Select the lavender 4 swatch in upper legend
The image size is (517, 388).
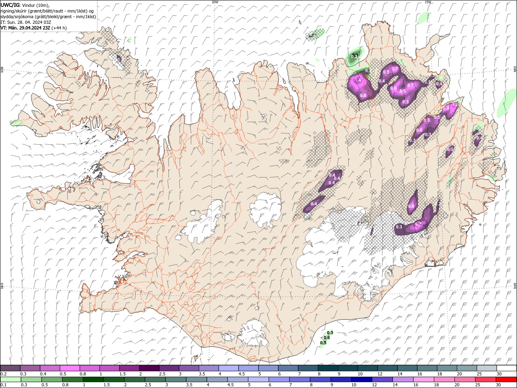pyautogui.click(x=229, y=368)
